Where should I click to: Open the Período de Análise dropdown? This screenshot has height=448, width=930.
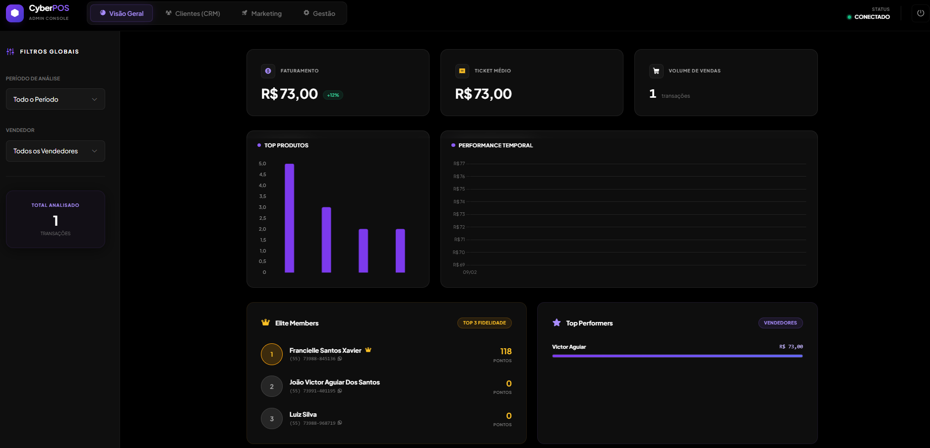(x=55, y=99)
